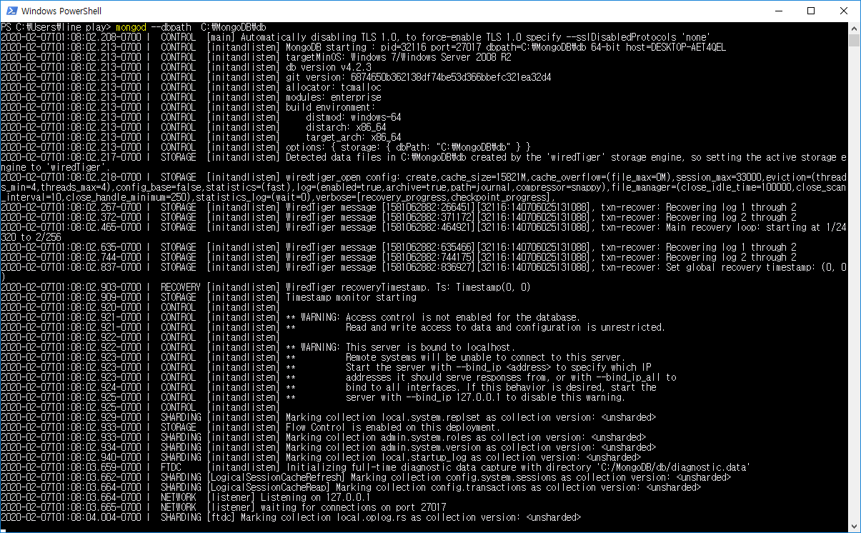Click "waiting for connections on port 27017"
861x533 pixels.
(354, 507)
